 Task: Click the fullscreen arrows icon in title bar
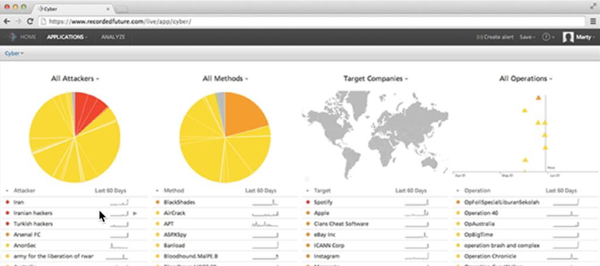594,6
